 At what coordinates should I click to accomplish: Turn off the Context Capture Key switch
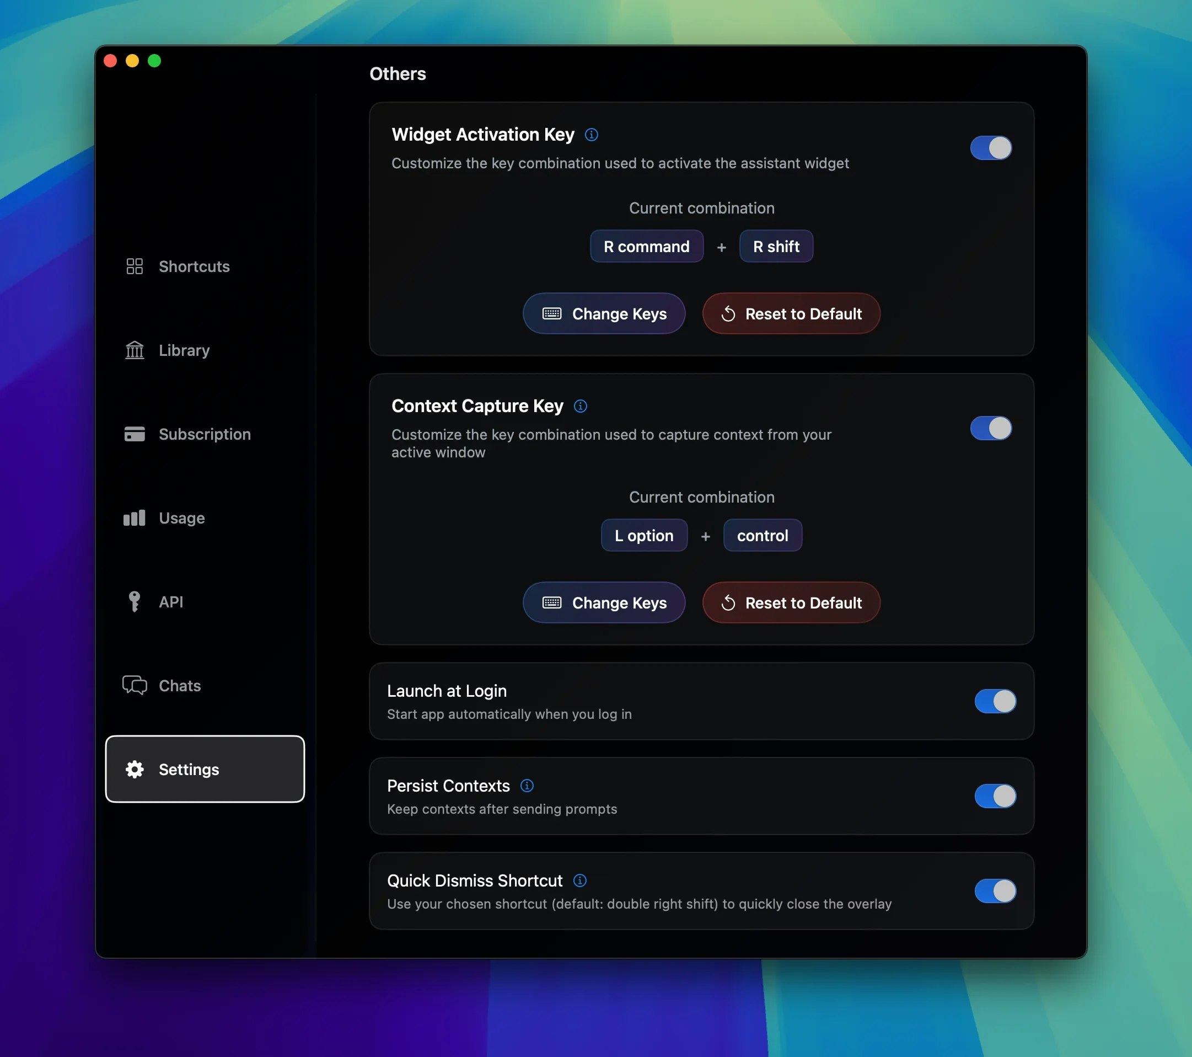tap(991, 429)
